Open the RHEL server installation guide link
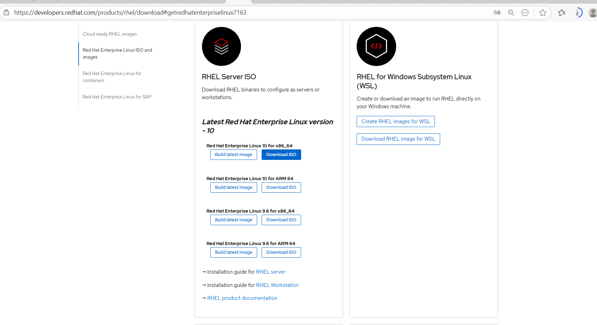Screen dimensions: 597x325 (271, 272)
